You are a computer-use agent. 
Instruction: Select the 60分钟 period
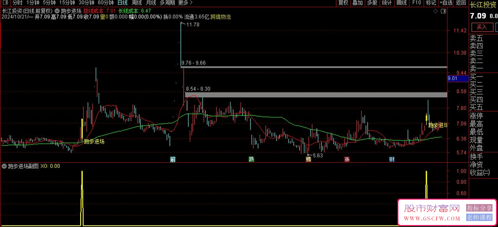coord(106,3)
